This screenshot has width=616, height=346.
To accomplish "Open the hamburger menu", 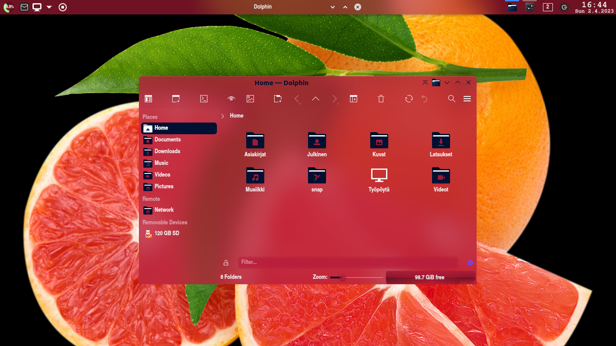I will (x=467, y=99).
